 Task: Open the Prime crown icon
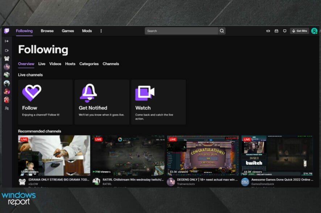coord(268,31)
